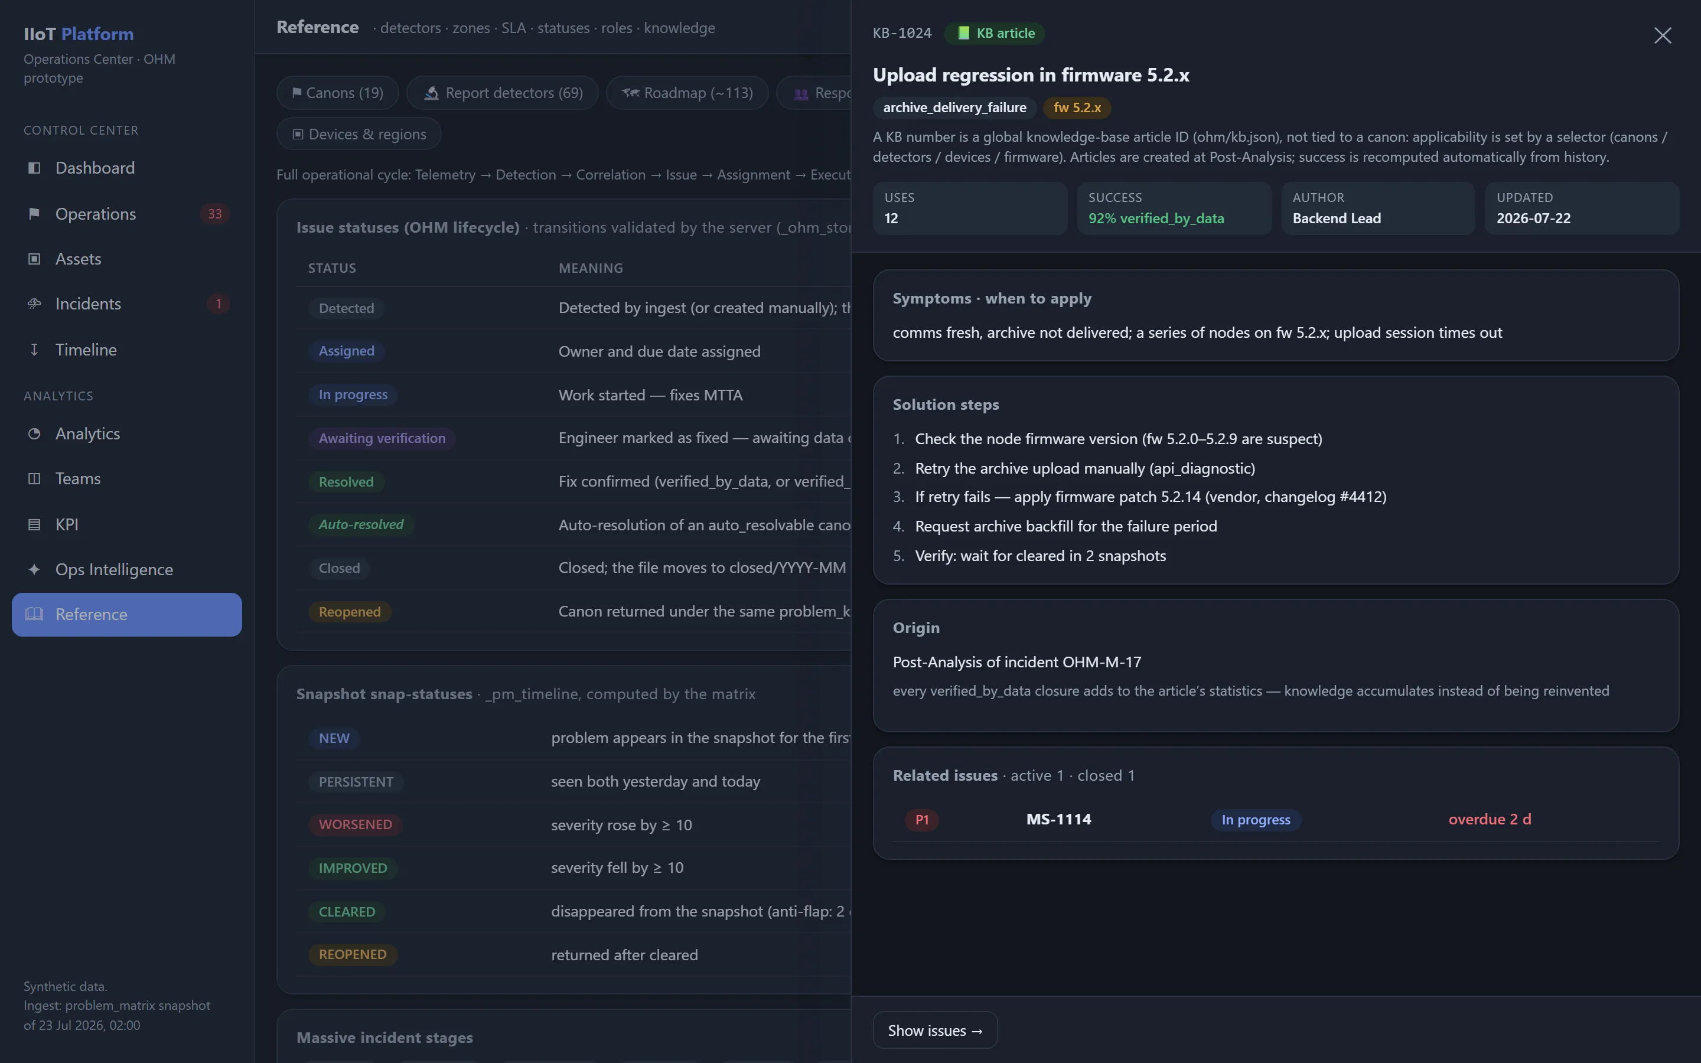Click the Awaiting verification status pill
Viewport: 1701px width, 1063px height.
tap(382, 438)
